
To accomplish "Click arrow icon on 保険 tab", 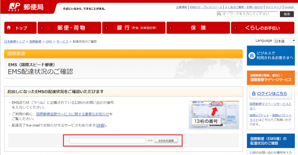I will pos(171,28).
